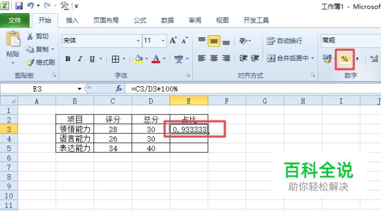Toggle Center horizontal alignment
Image resolution: width=381 pixels, height=211 pixels.
point(214,58)
